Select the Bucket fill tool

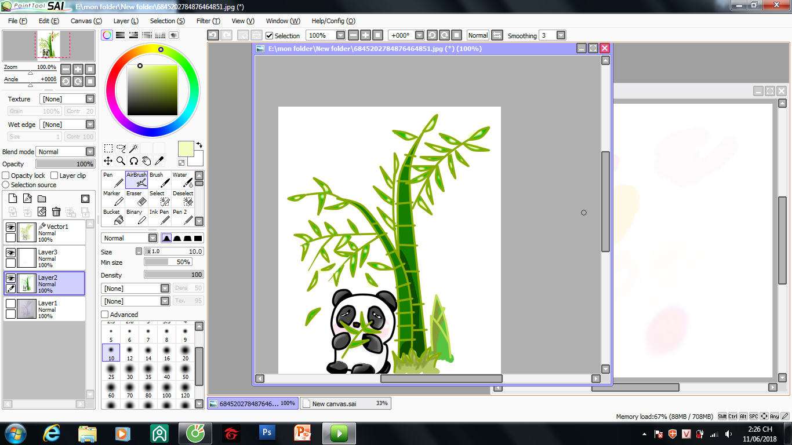pyautogui.click(x=113, y=217)
